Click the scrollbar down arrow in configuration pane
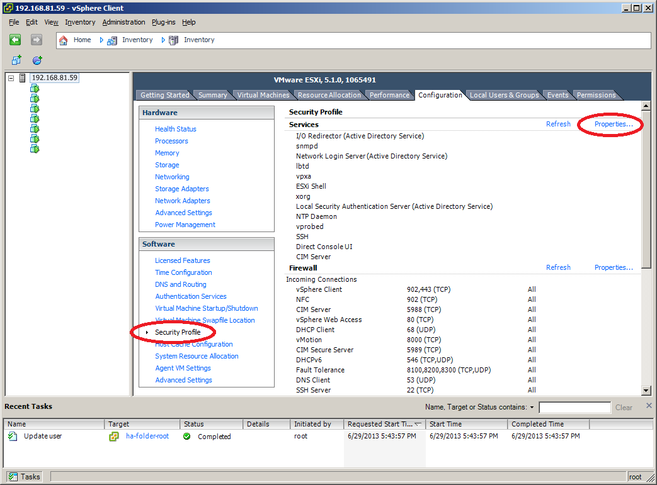 [x=646, y=391]
